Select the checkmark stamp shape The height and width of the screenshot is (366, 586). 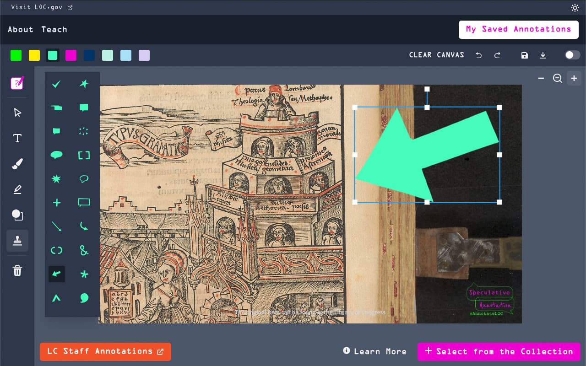56,84
